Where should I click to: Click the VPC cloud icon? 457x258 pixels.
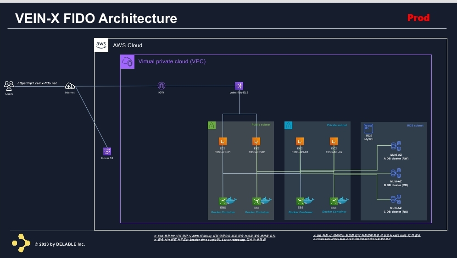[128, 61]
